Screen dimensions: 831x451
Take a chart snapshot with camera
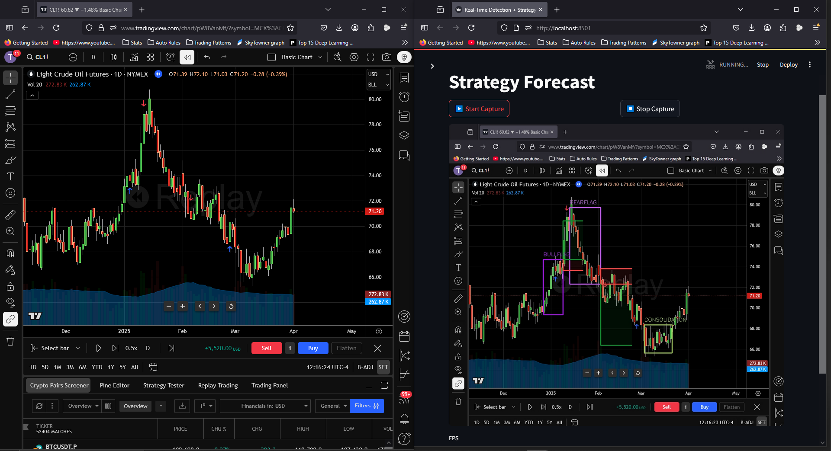tap(387, 57)
